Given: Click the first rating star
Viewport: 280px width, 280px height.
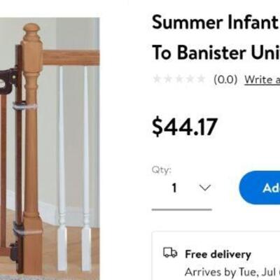Looking at the screenshot, I should [x=157, y=79].
